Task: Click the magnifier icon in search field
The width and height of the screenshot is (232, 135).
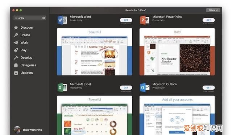Action: pyautogui.click(x=16, y=18)
